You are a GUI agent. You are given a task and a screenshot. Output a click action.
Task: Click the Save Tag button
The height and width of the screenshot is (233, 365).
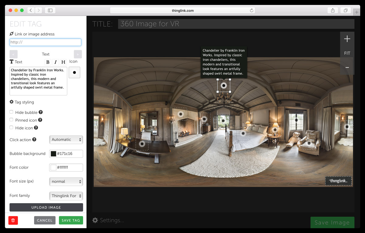pos(71,220)
